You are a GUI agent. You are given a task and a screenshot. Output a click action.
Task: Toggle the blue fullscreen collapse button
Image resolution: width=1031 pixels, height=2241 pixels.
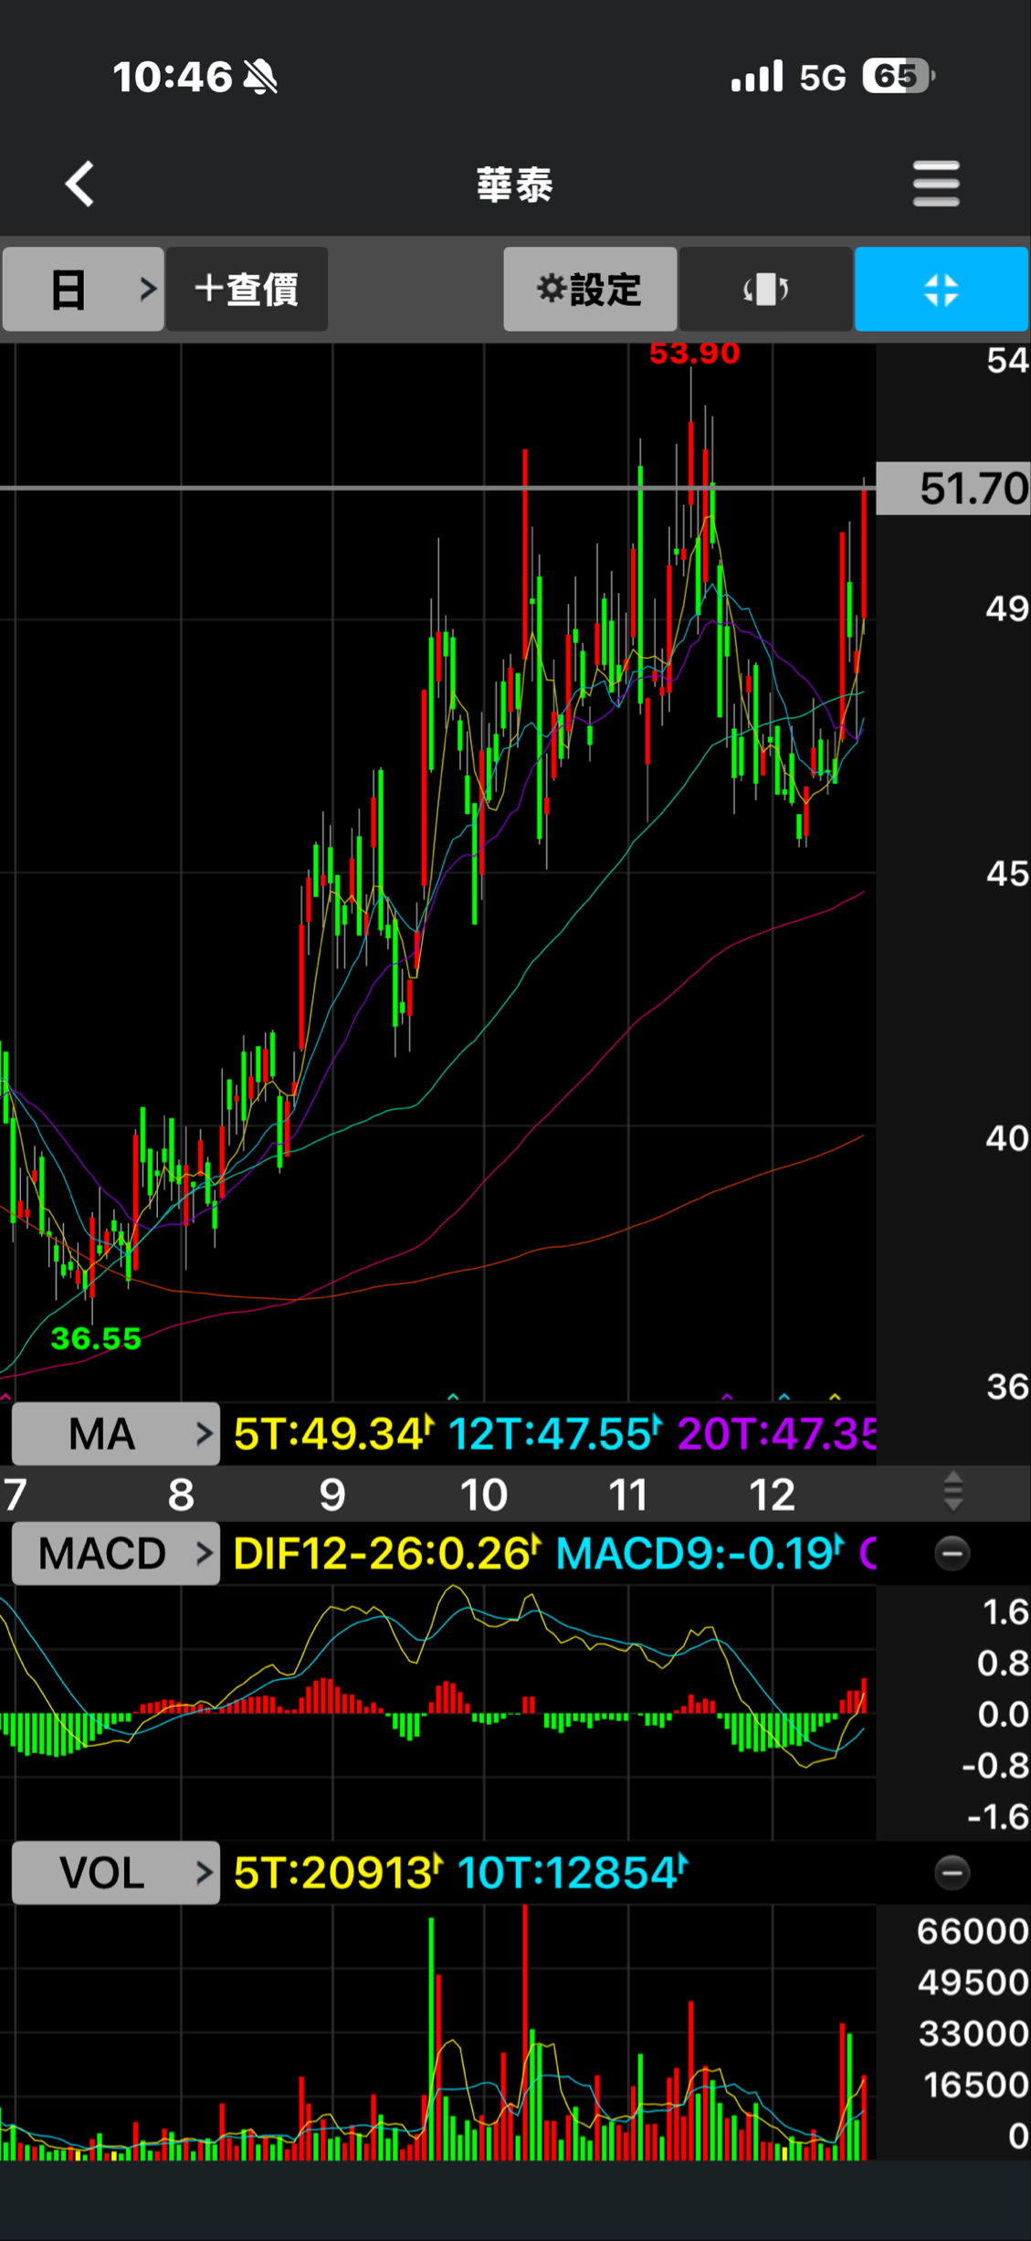click(x=942, y=289)
